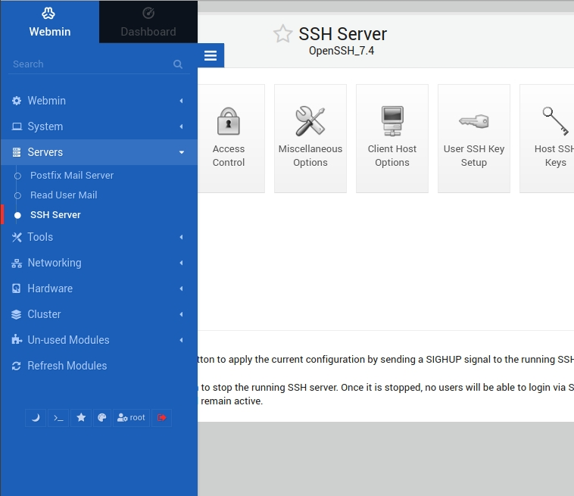This screenshot has width=574, height=496.
Task: Click the Un-used Modules puzzle icon
Action: pos(17,340)
